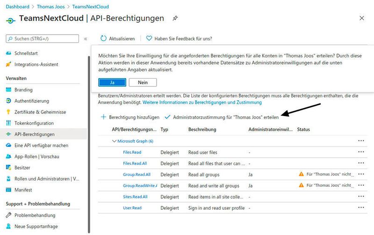Confirm consent with Ja button
This screenshot has height=235, width=374.
click(112, 82)
